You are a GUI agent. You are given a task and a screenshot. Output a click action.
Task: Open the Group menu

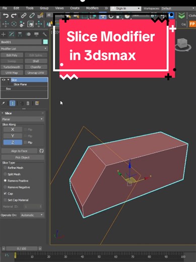44,8
